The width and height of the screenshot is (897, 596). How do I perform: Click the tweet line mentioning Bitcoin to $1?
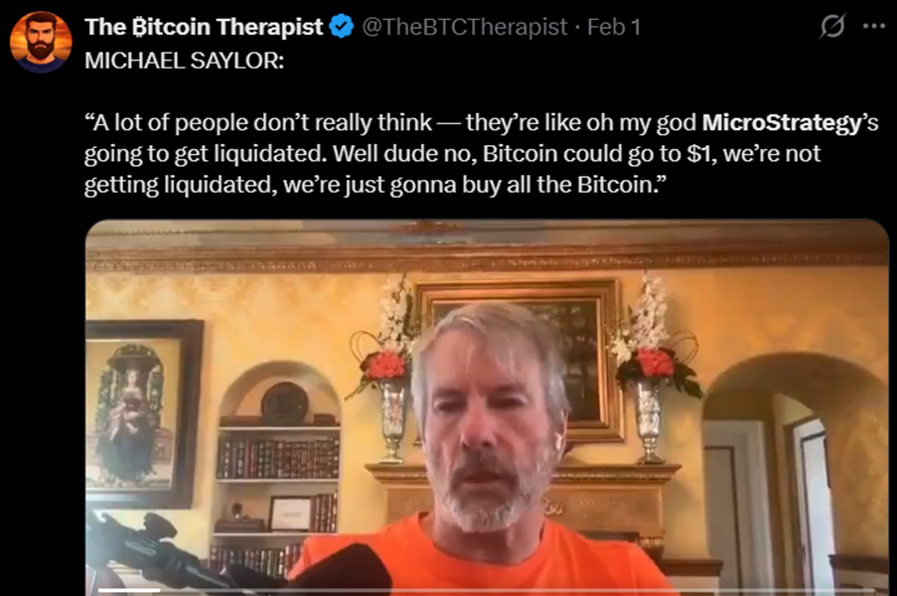point(452,154)
